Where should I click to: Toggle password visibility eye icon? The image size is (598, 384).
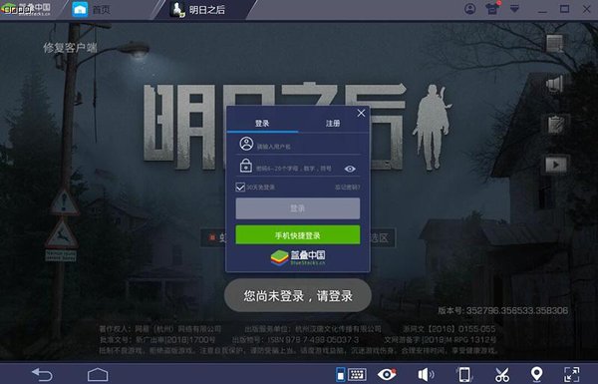coord(350,169)
